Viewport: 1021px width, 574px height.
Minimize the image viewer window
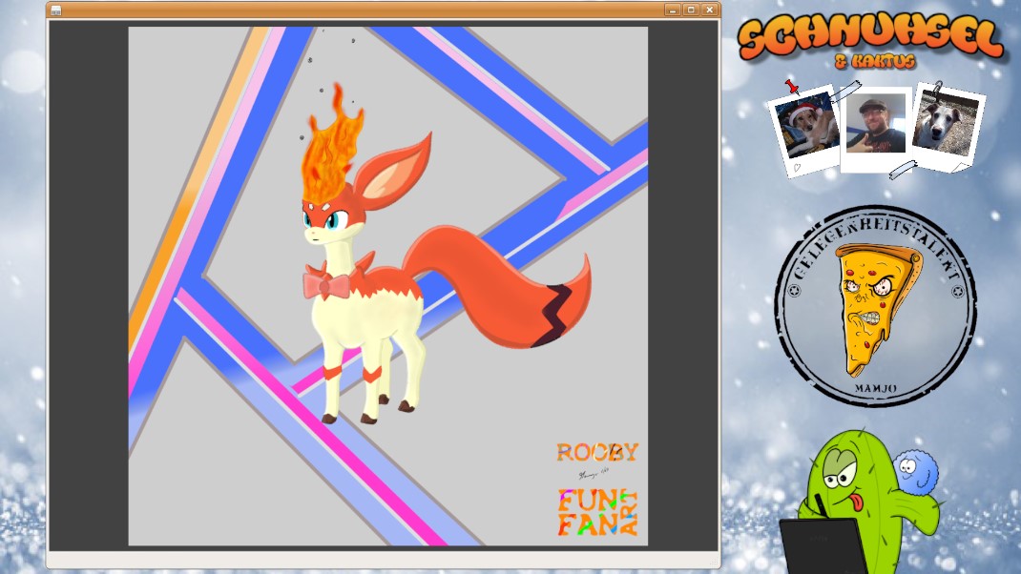(x=674, y=10)
